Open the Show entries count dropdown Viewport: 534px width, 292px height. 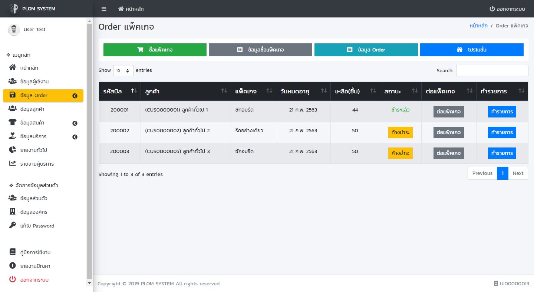click(x=123, y=70)
